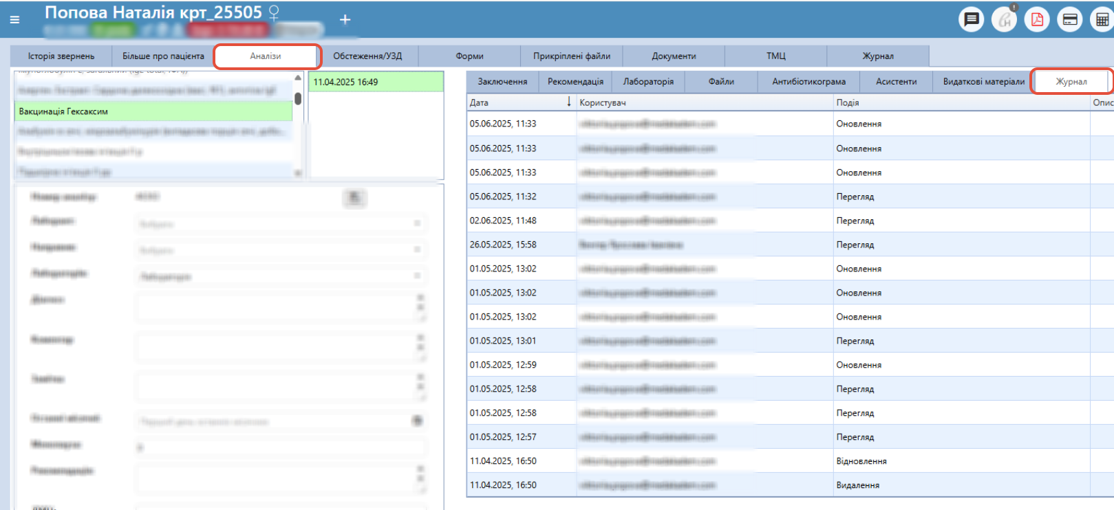Open the hamburger main menu

(14, 20)
